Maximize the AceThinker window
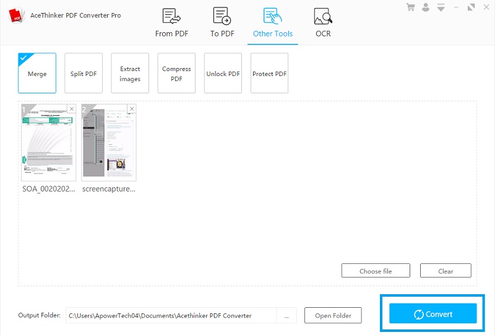 tap(471, 7)
